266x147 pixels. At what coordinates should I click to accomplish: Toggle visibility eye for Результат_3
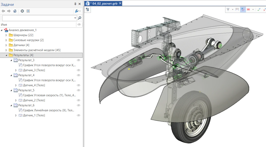click(x=78, y=60)
